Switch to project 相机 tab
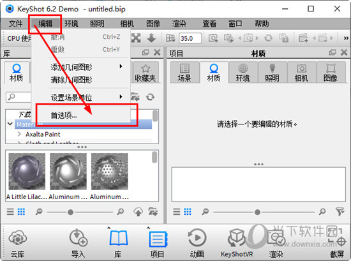Screen dimensions: 351x261 point(301,73)
